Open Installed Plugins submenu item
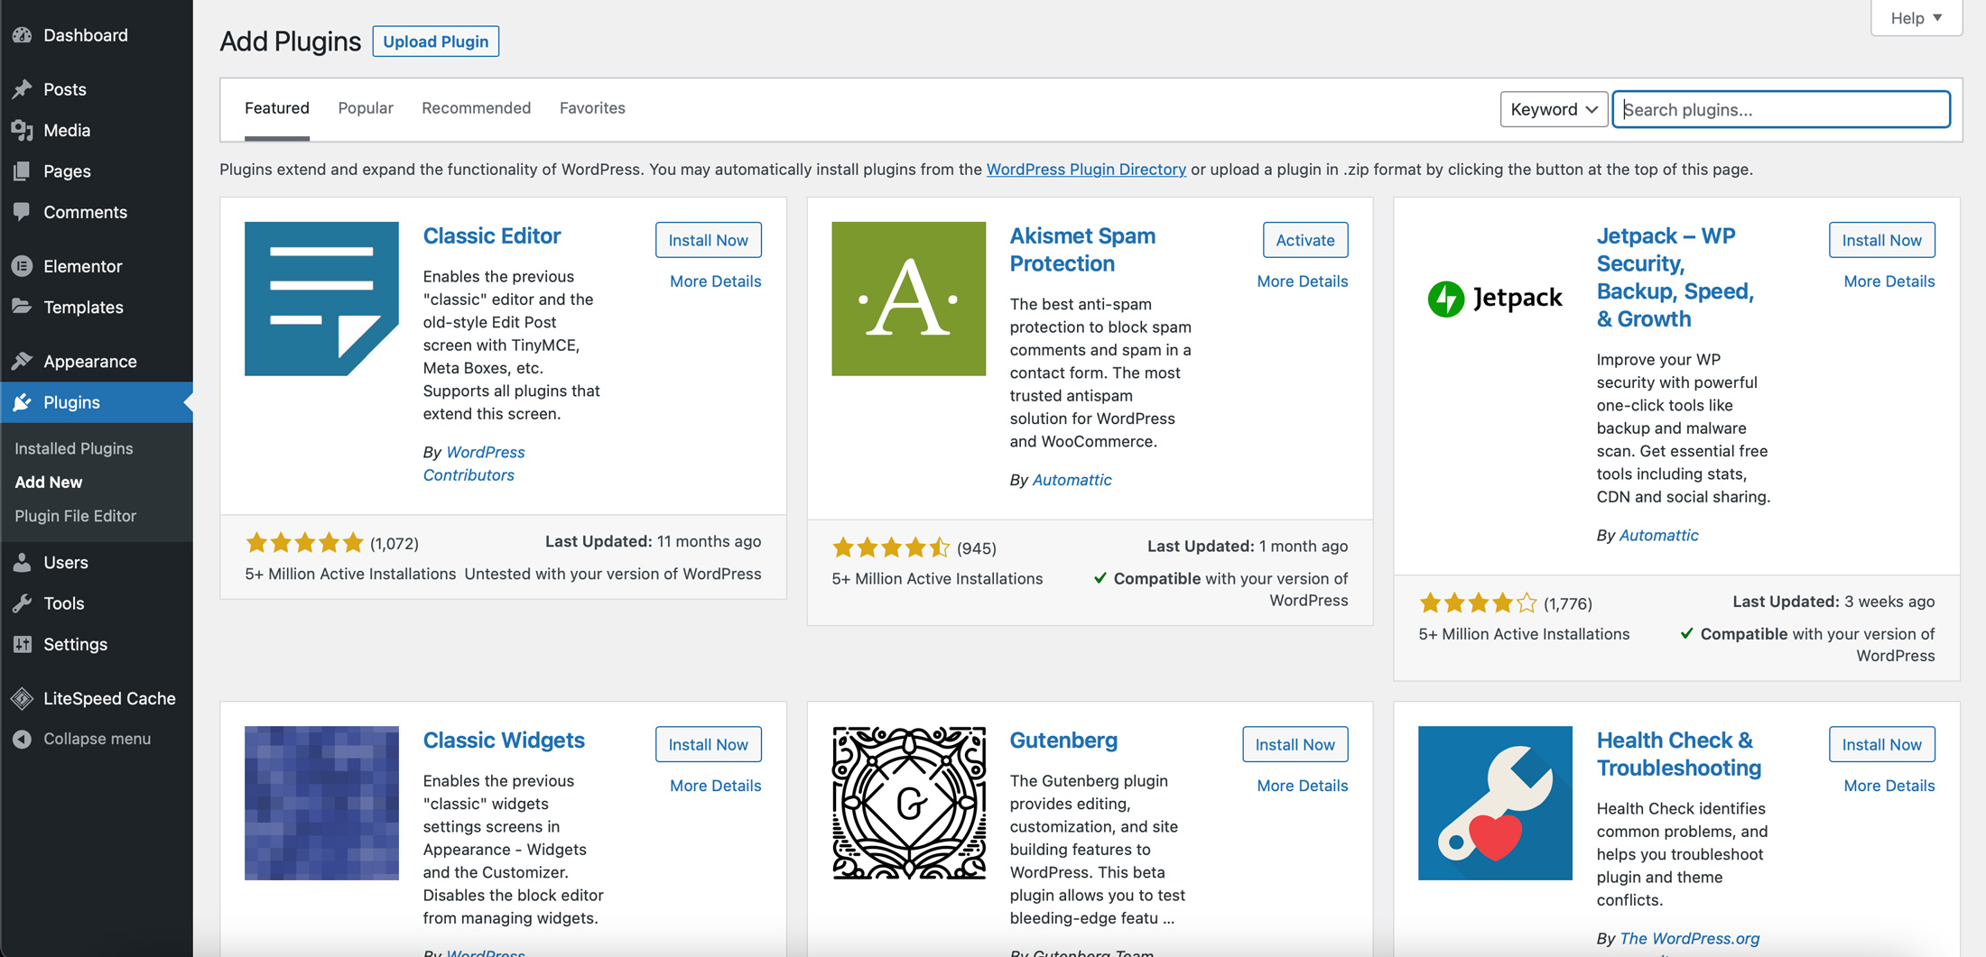The width and height of the screenshot is (1986, 957). point(74,448)
